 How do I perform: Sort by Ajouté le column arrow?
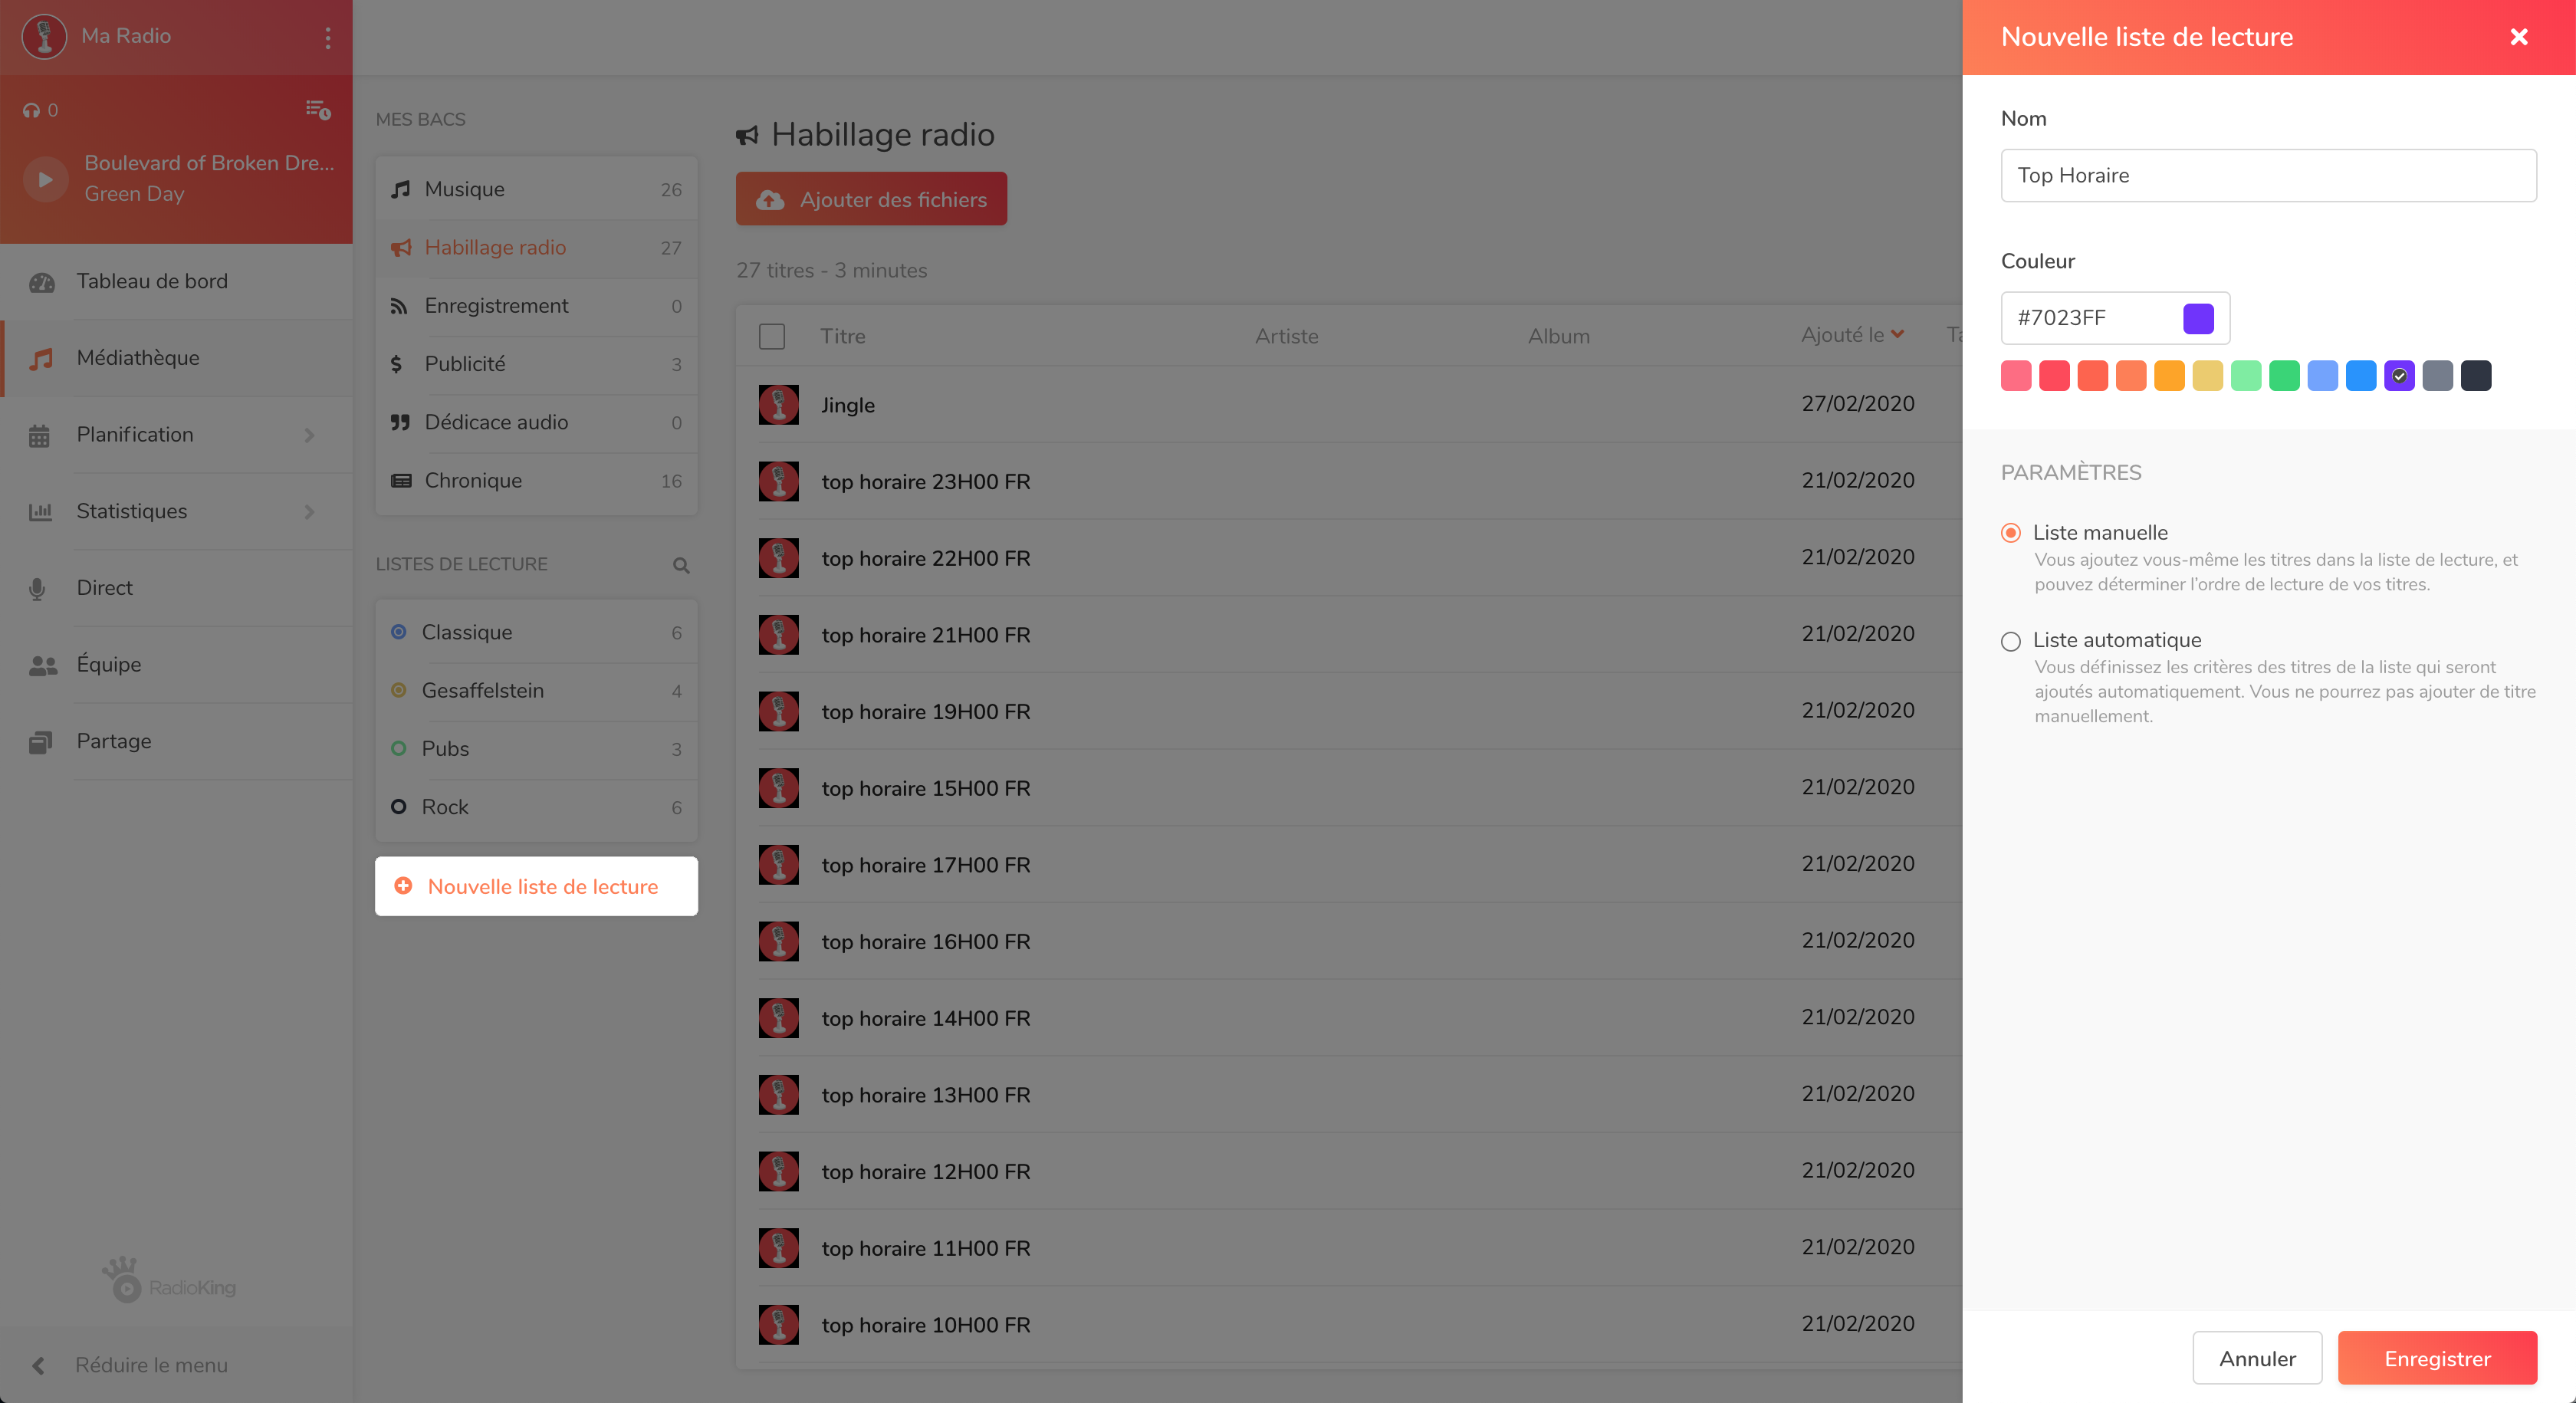coord(1897,335)
